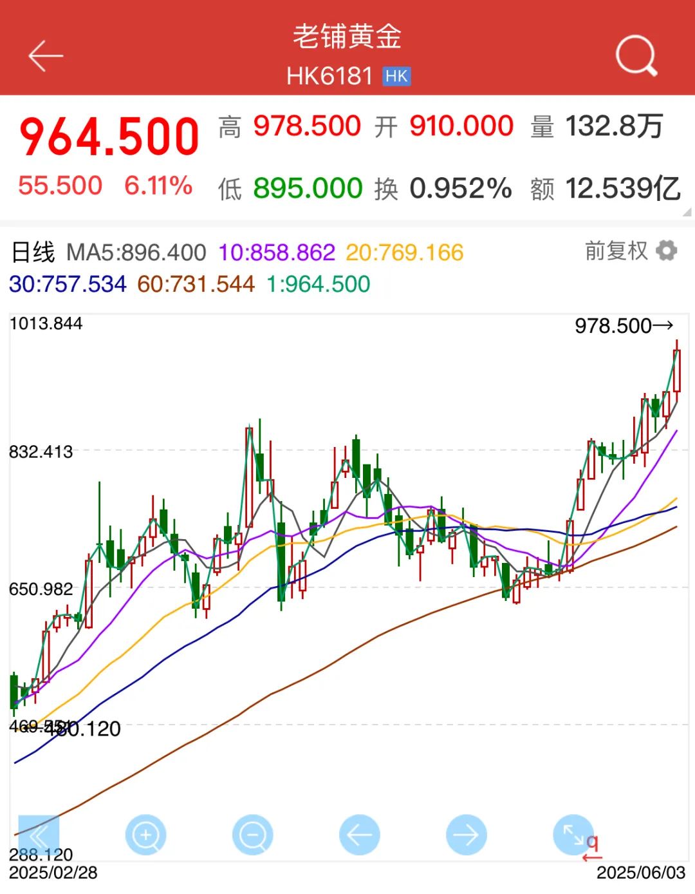
Task: Tap the yellow MA20 769.166 label
Action: 404,252
